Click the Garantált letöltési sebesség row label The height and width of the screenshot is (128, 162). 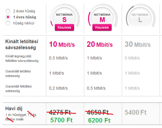tap(18, 74)
